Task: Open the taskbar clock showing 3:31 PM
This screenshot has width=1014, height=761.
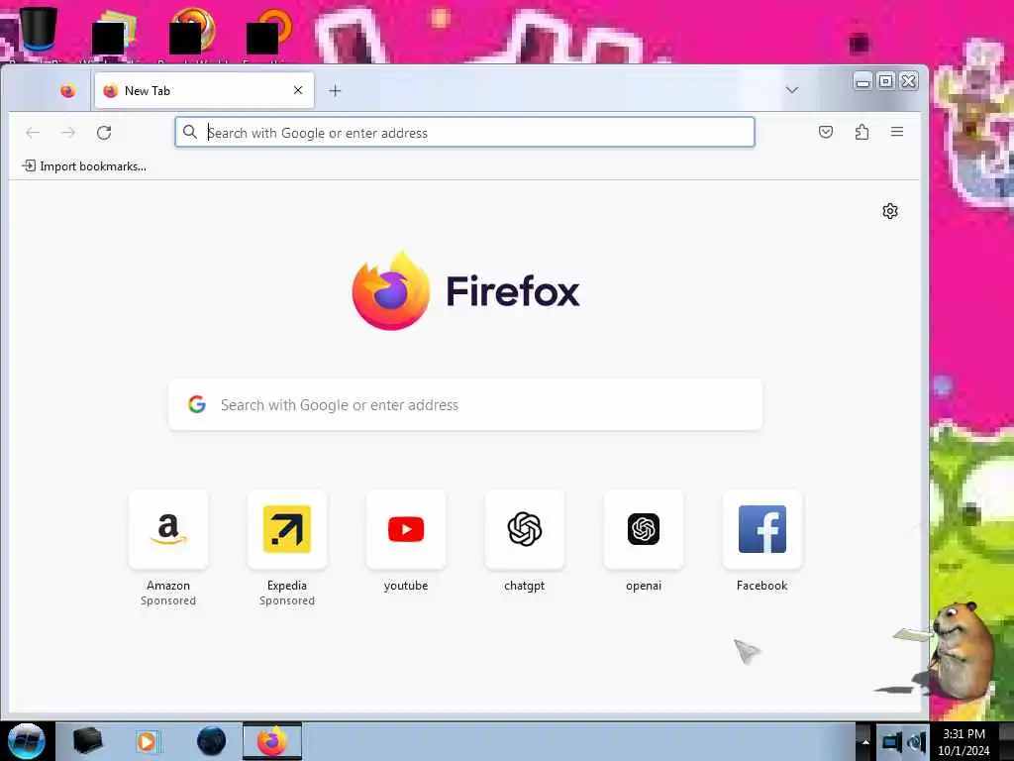Action: coord(963,742)
